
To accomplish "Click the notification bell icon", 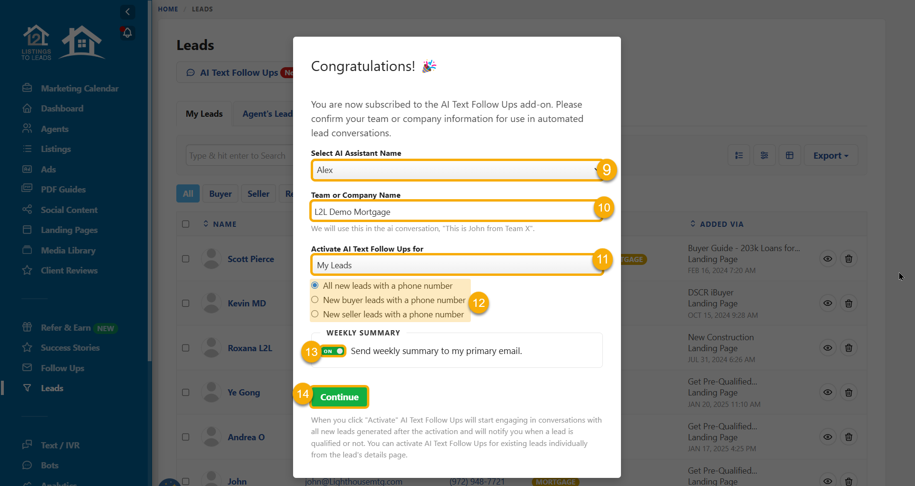I will (127, 33).
